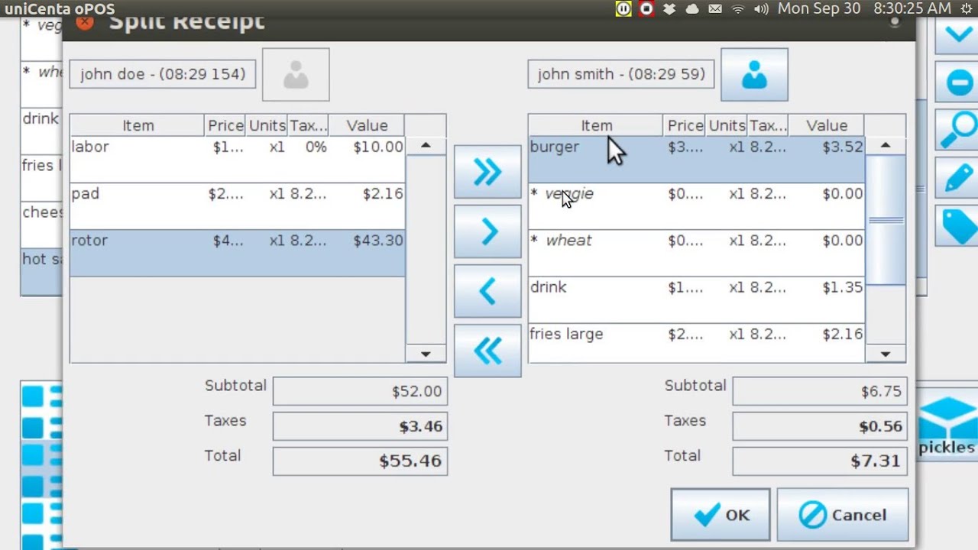Click the minus icon in main window
This screenshot has height=550, width=978.
click(x=959, y=82)
